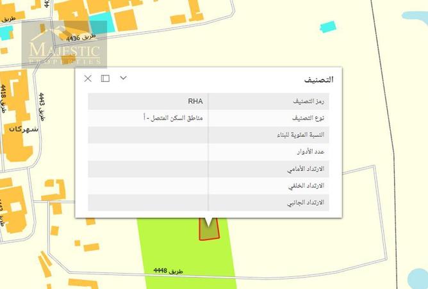
Task: Click the الارتداد الخلفي row label
Action: tap(306, 186)
